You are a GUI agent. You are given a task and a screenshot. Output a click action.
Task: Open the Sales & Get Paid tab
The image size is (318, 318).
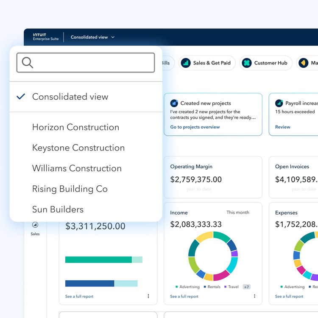(x=207, y=63)
